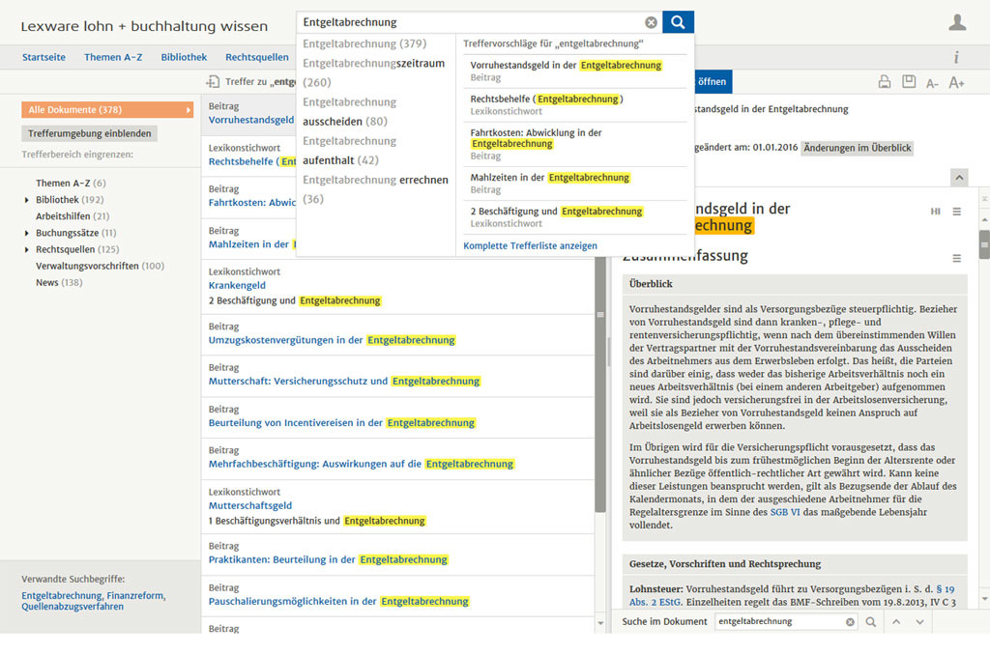Print the document with printer icon
The image size is (990, 655).
885,82
